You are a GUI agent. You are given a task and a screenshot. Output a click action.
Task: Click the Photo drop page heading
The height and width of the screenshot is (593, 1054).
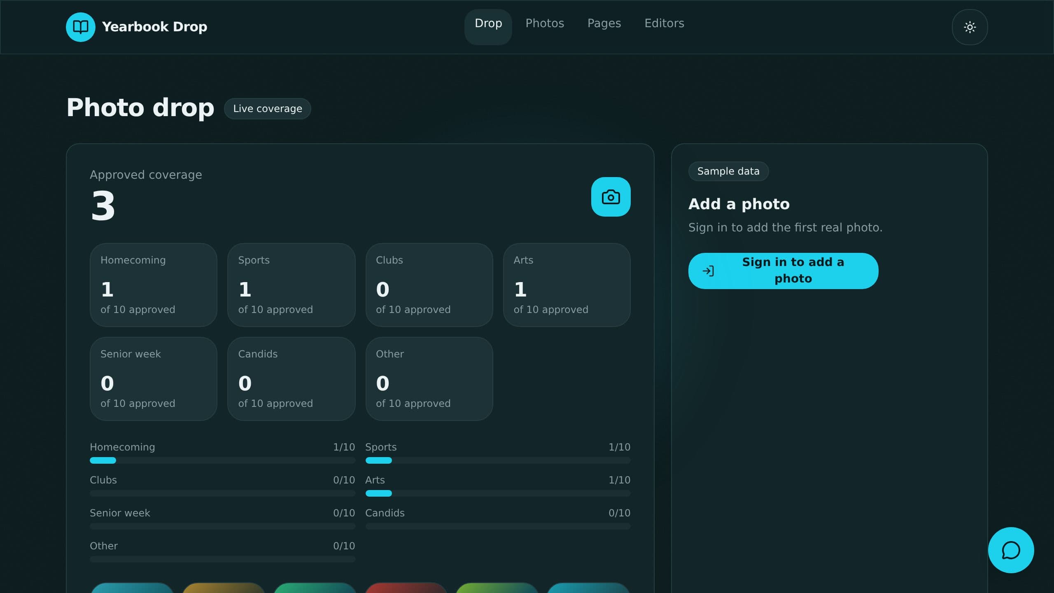click(x=140, y=108)
